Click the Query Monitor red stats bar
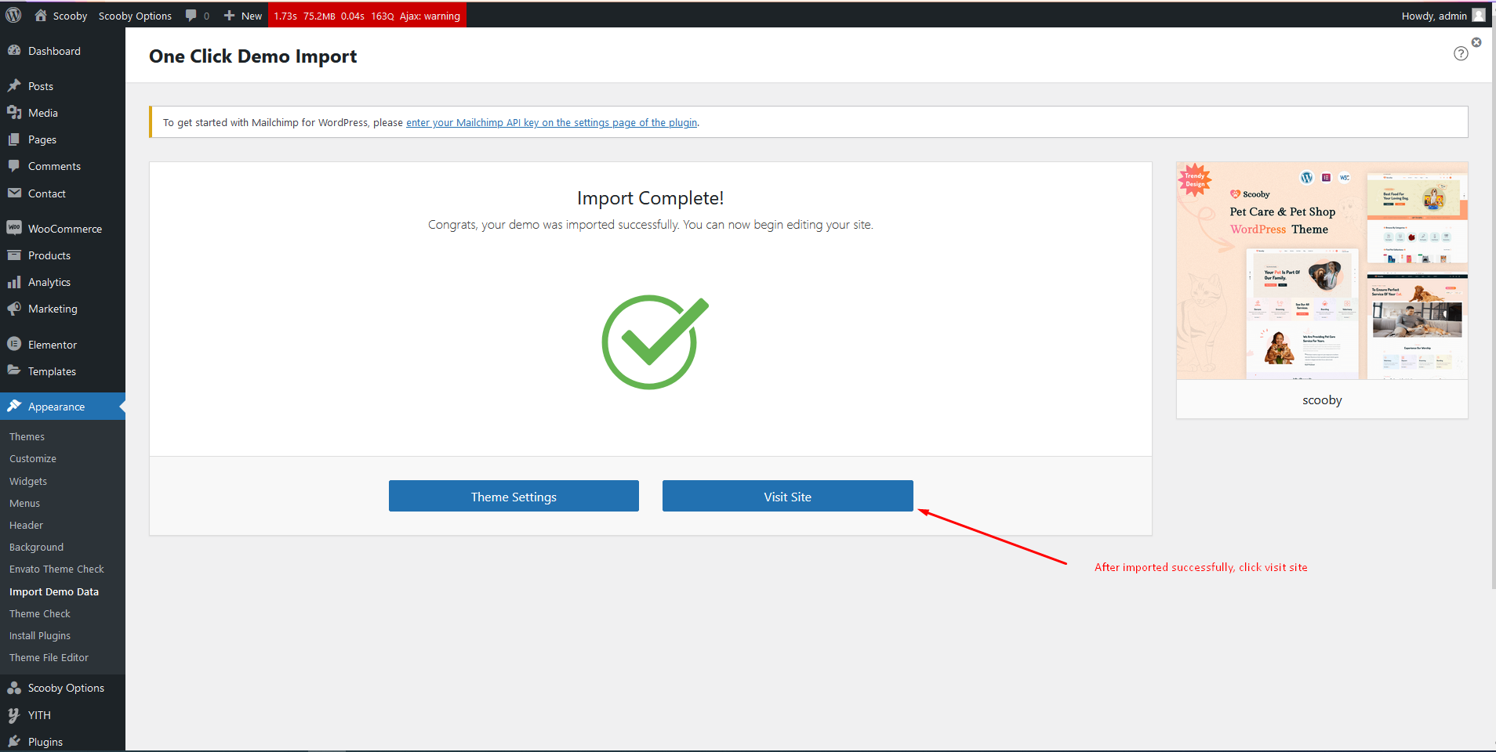The image size is (1496, 752). click(x=367, y=16)
